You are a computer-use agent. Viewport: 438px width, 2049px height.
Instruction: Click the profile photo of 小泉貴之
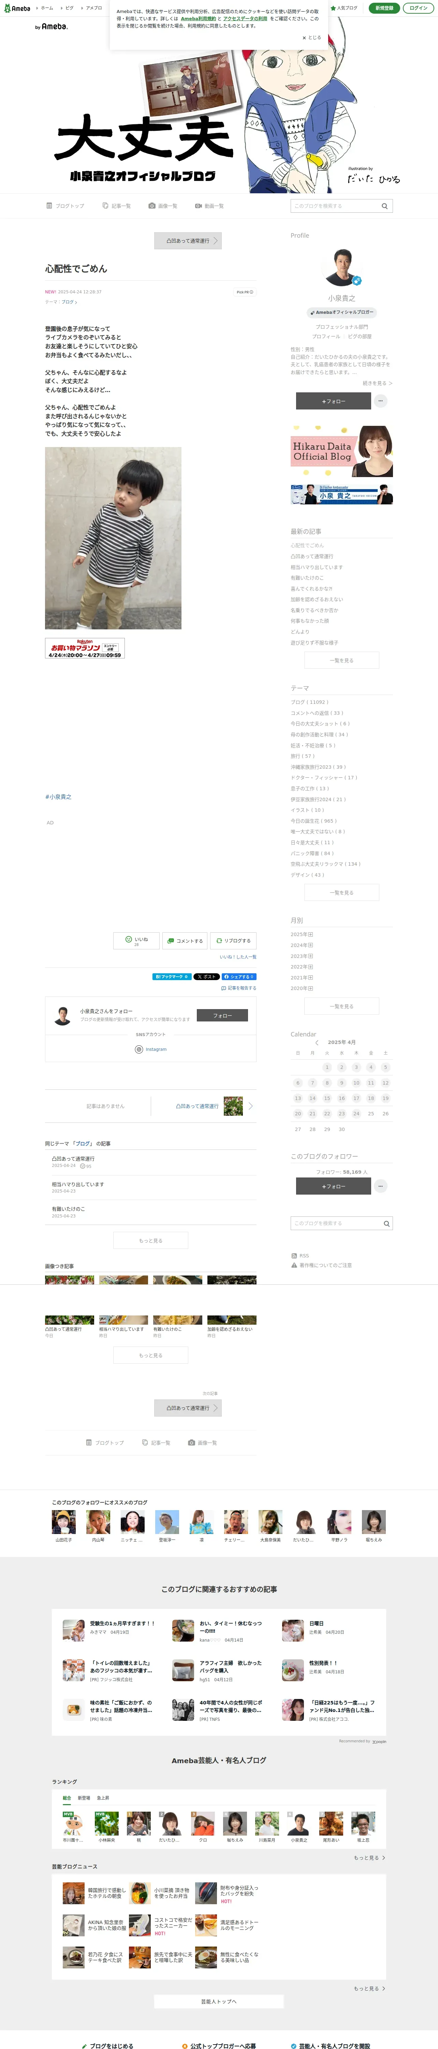(x=342, y=268)
